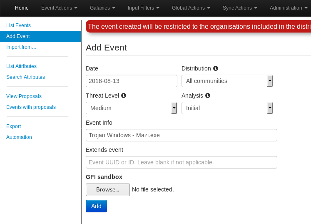The width and height of the screenshot is (311, 224).
Task: Click the Threat Level info icon
Action: (x=124, y=96)
